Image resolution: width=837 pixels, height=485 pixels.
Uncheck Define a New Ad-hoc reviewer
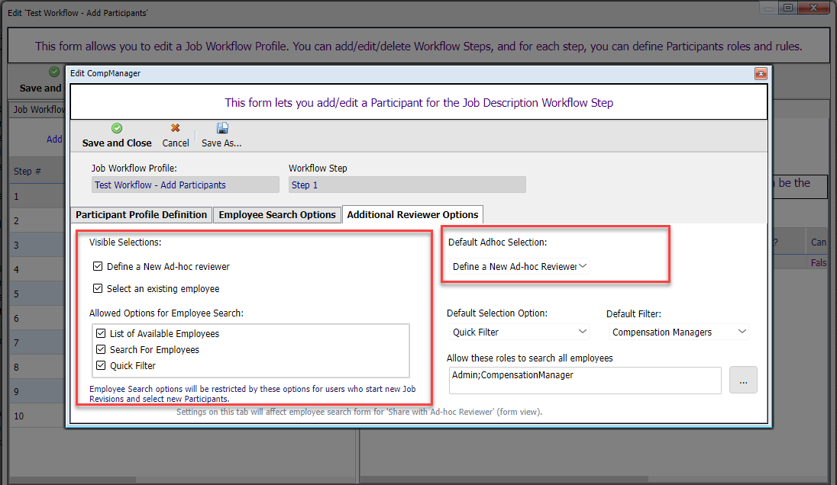click(98, 267)
